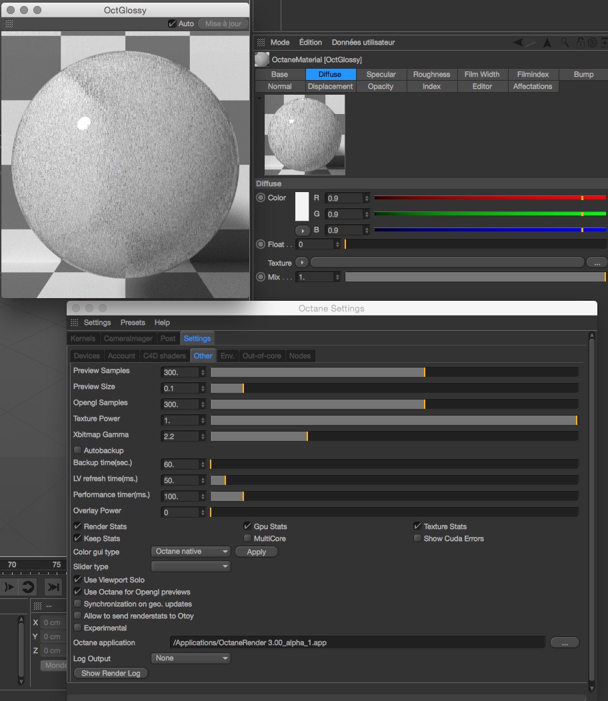Browse for Octane application with ... button
Screen dimensions: 608x701
coord(565,642)
